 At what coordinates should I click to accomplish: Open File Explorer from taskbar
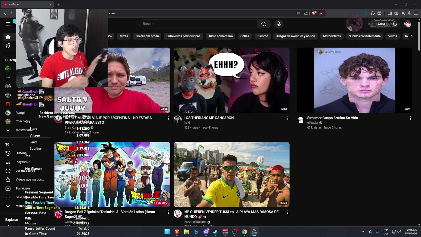pyautogui.click(x=186, y=232)
